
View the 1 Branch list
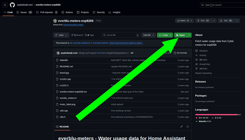pos(77,35)
